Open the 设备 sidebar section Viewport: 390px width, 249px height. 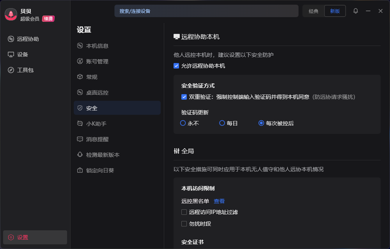[23, 54]
